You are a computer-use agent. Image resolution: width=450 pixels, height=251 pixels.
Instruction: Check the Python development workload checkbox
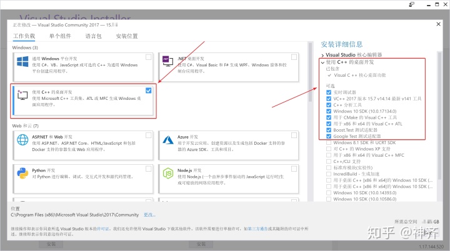148,169
